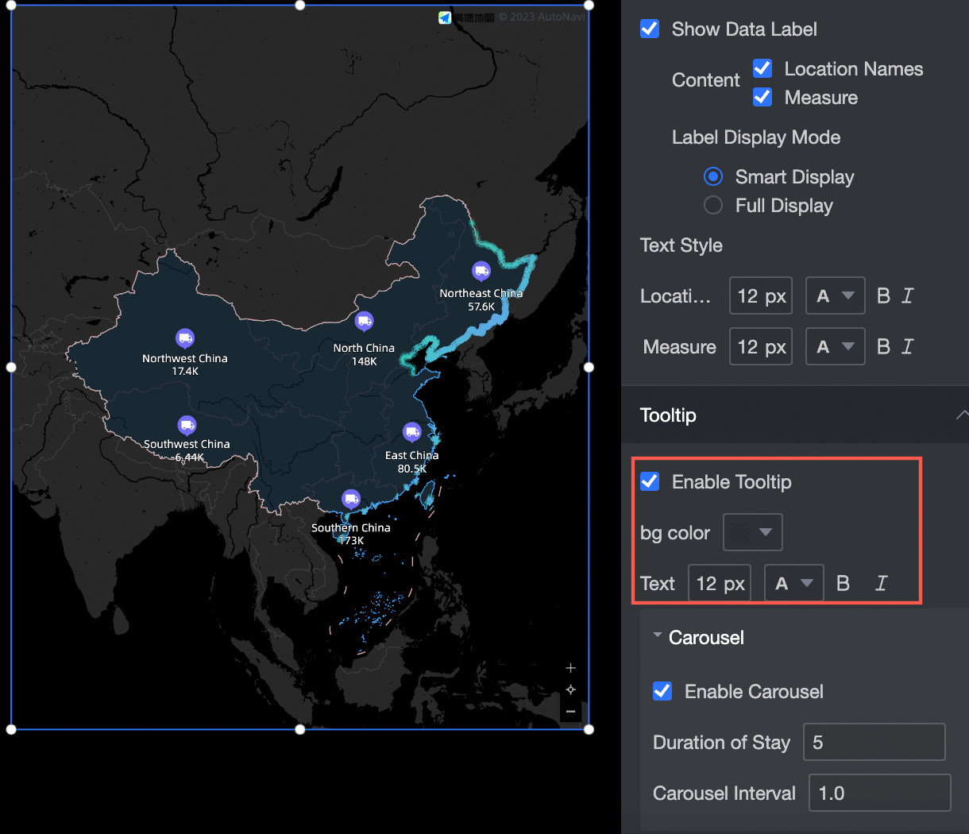Click the Northeast China truck marker
The width and height of the screenshot is (969, 834).
481,270
